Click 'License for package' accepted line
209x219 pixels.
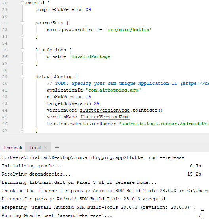[84, 199]
